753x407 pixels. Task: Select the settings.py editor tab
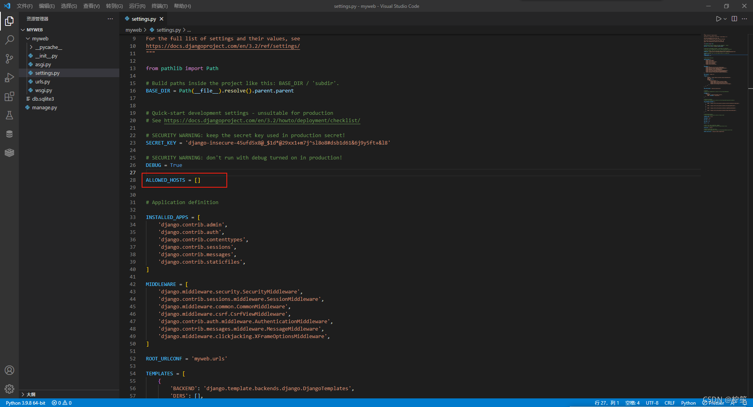point(144,19)
